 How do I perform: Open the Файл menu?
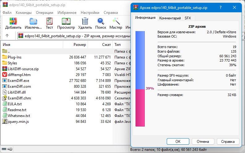coord(7,13)
